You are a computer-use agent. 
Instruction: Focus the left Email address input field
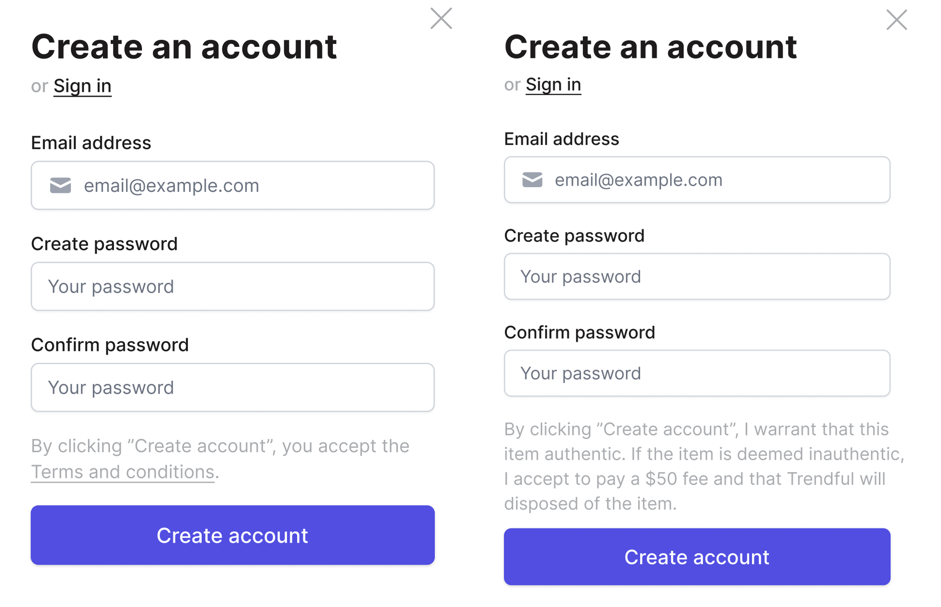[x=233, y=186]
